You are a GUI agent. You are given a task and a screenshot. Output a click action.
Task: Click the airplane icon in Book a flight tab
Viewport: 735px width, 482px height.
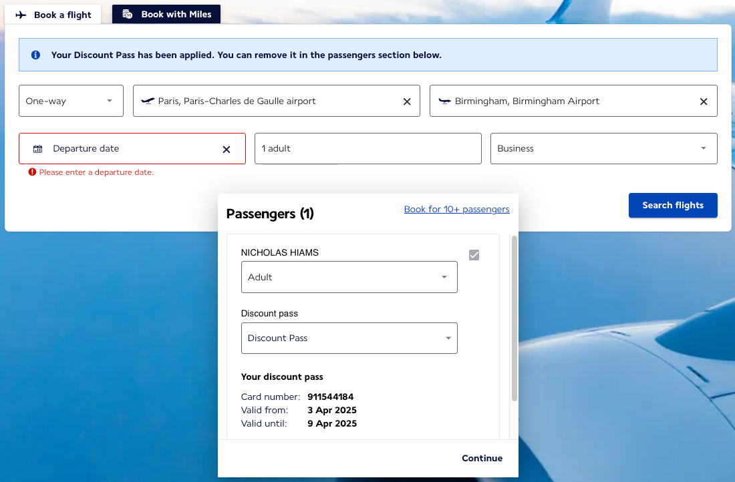21,15
